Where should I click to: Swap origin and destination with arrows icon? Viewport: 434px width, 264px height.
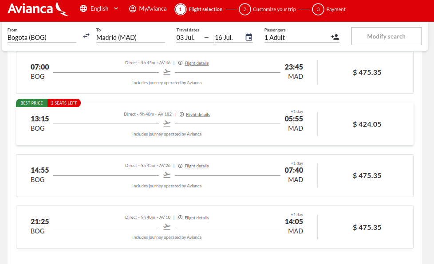[87, 36]
